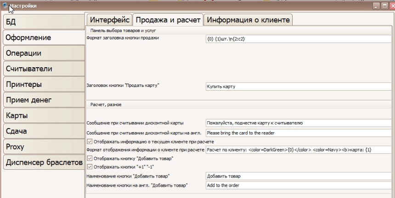This screenshot has width=395, height=198.
Task: Click the Наименование кнопки на англ. label
Action: click(137, 186)
